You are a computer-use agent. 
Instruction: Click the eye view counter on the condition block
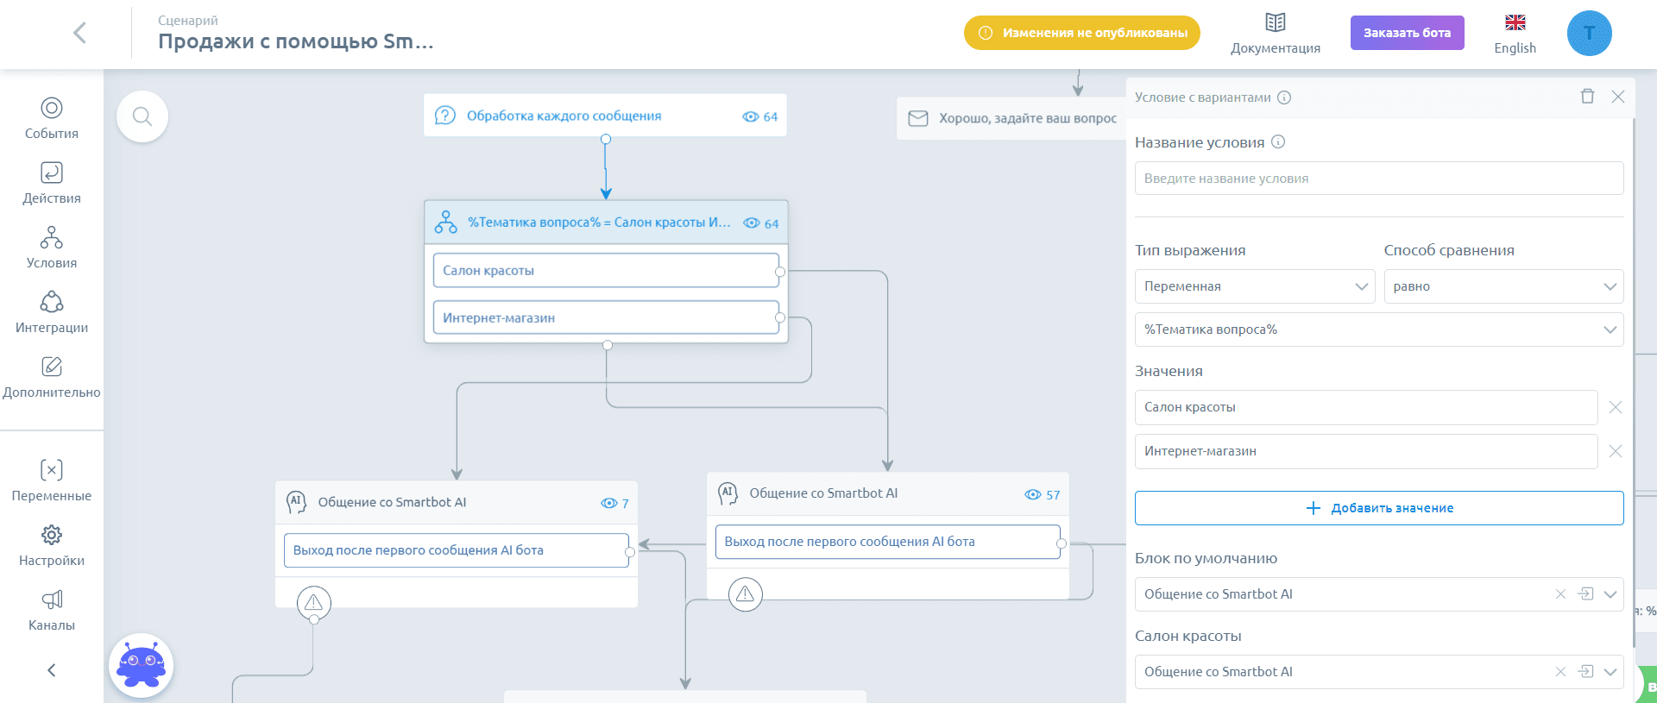coord(761,223)
